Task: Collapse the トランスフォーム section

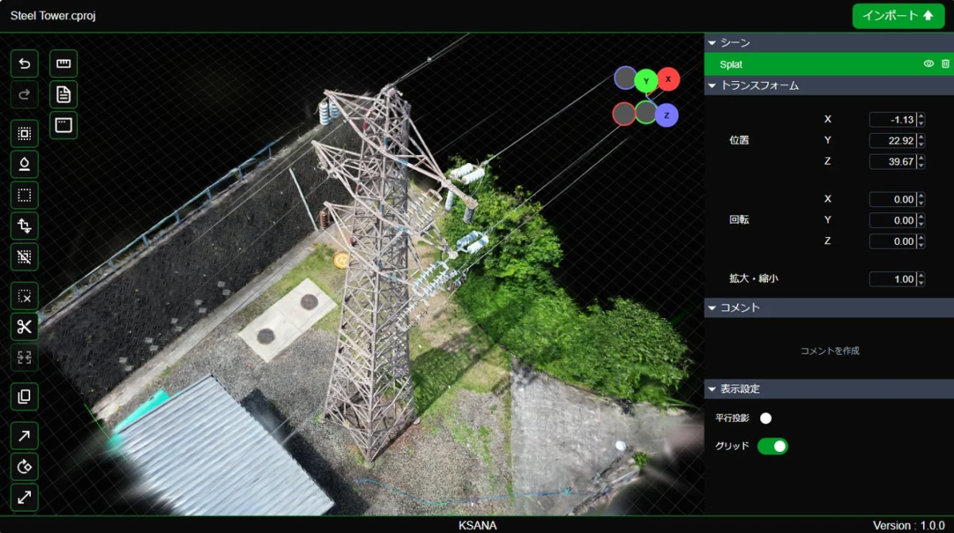Action: (x=714, y=85)
